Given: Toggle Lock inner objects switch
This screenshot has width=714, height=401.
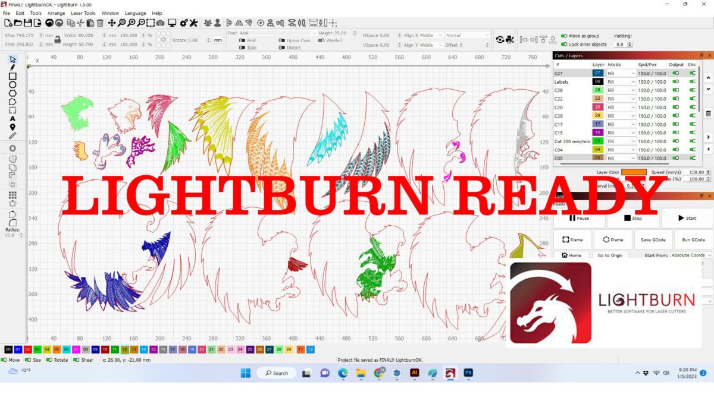Looking at the screenshot, I should [564, 45].
